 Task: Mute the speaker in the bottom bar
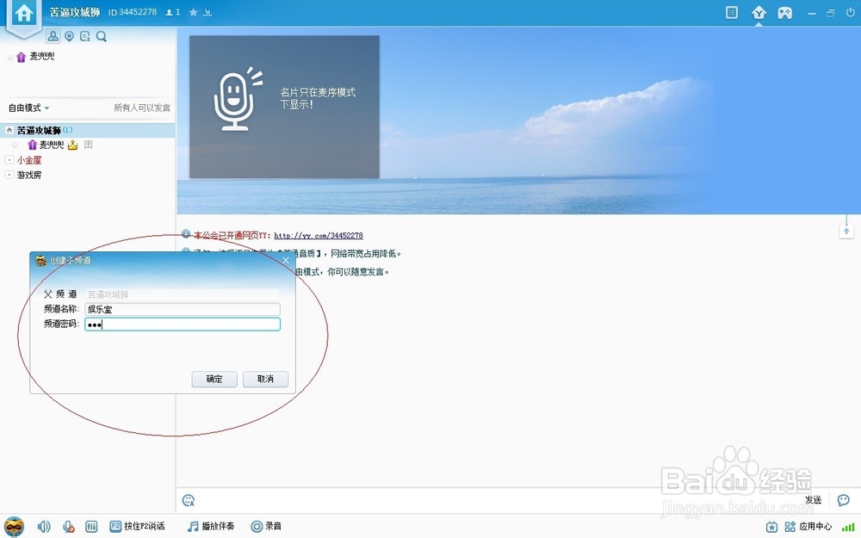click(x=43, y=527)
